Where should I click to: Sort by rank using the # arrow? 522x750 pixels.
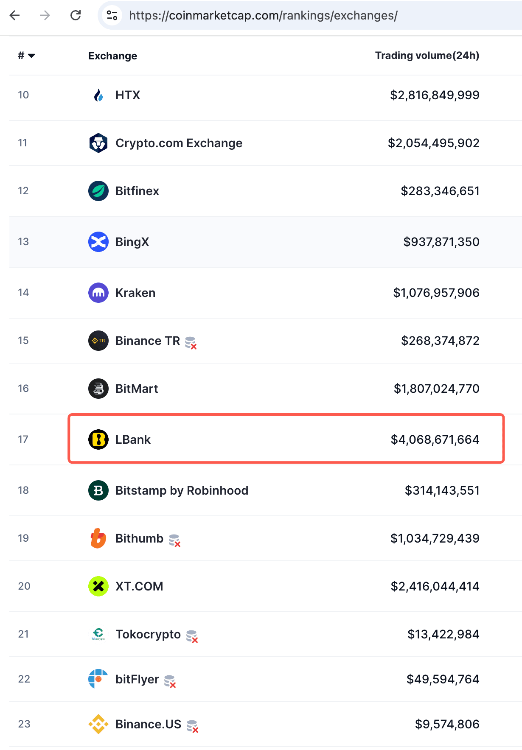26,56
